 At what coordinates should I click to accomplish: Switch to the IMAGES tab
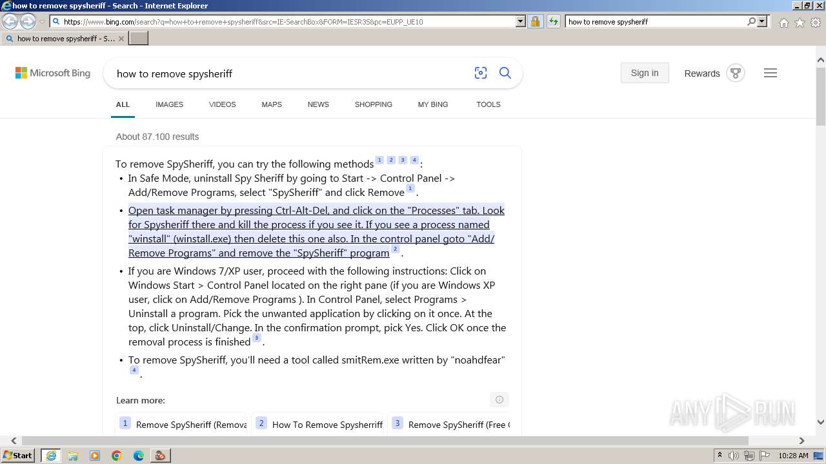(x=169, y=104)
